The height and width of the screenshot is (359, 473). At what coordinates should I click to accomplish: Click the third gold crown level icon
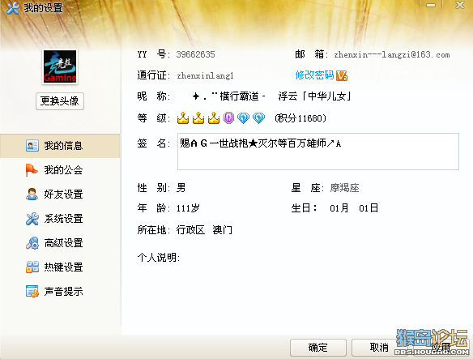pyautogui.click(x=214, y=118)
